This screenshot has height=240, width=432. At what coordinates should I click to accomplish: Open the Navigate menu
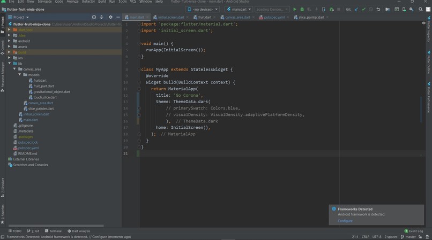[x=44, y=2]
